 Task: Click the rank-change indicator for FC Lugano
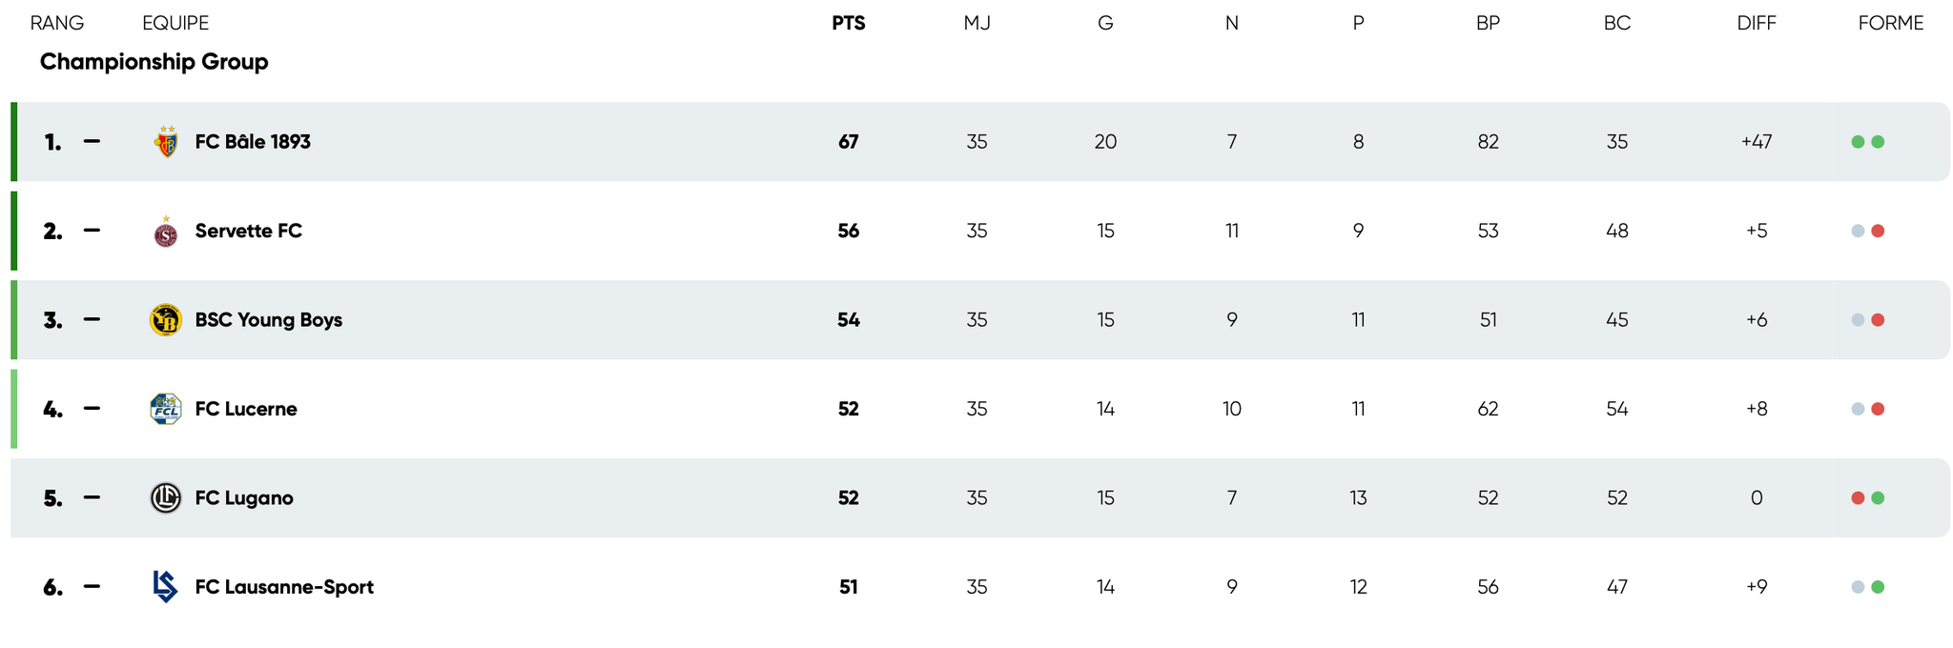(92, 497)
